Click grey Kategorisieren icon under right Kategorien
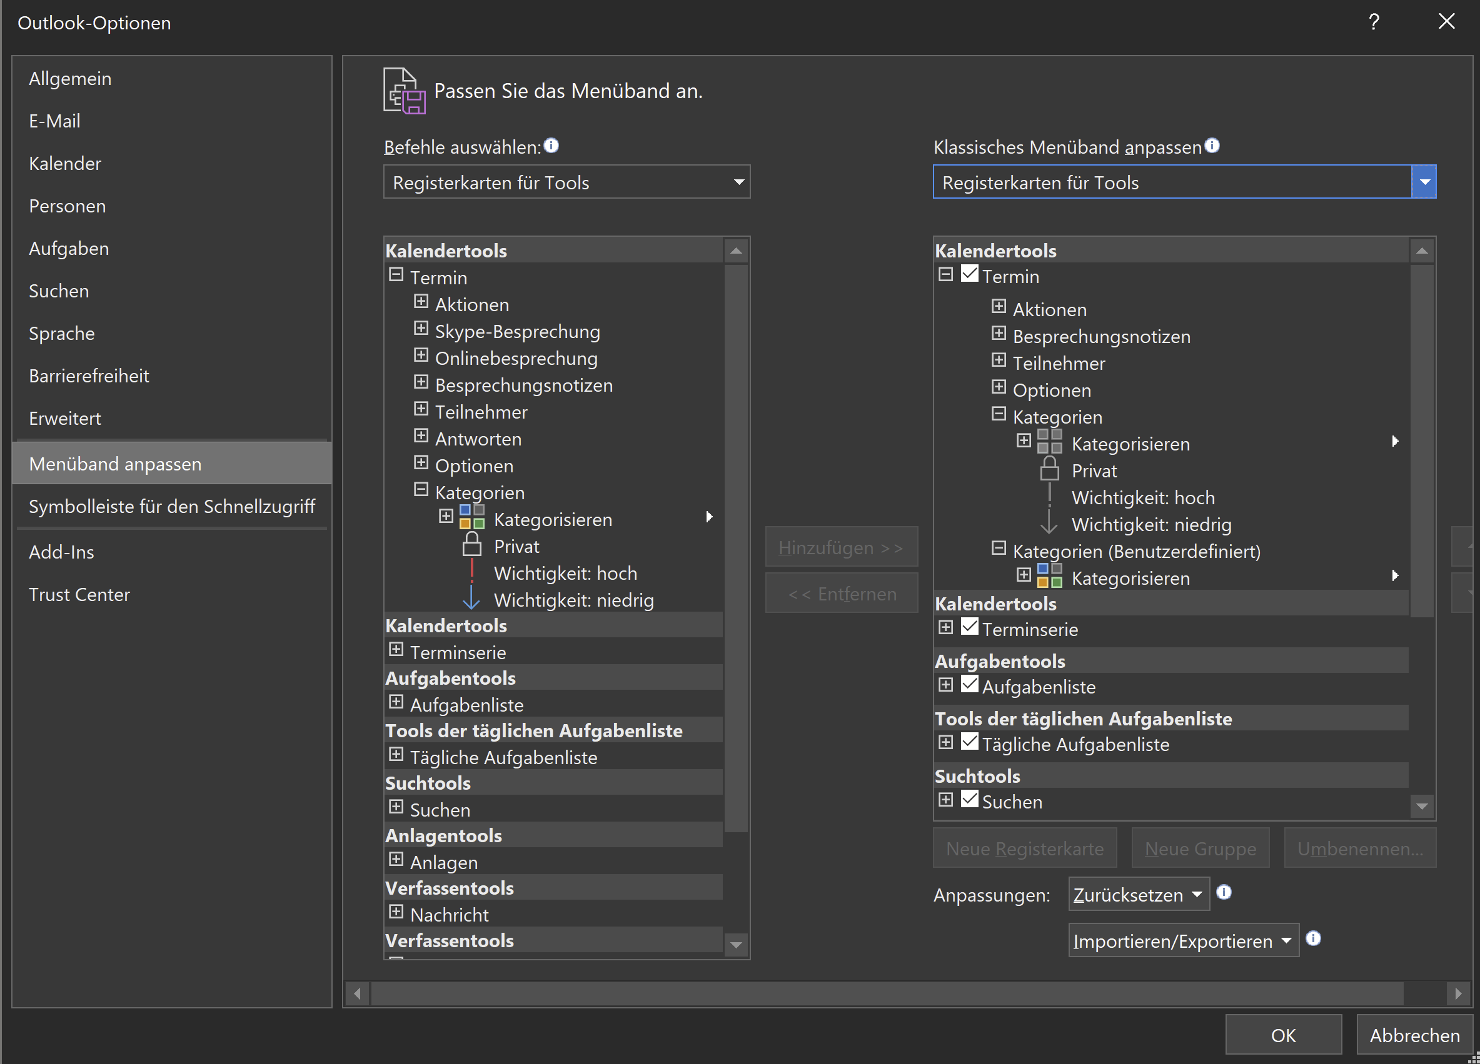Screen dimensions: 1480x1064 (1049, 441)
